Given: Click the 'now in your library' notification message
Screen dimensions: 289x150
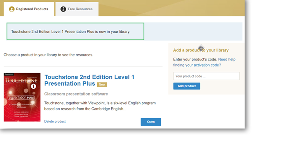Looking at the screenshot, I should point(71,32).
